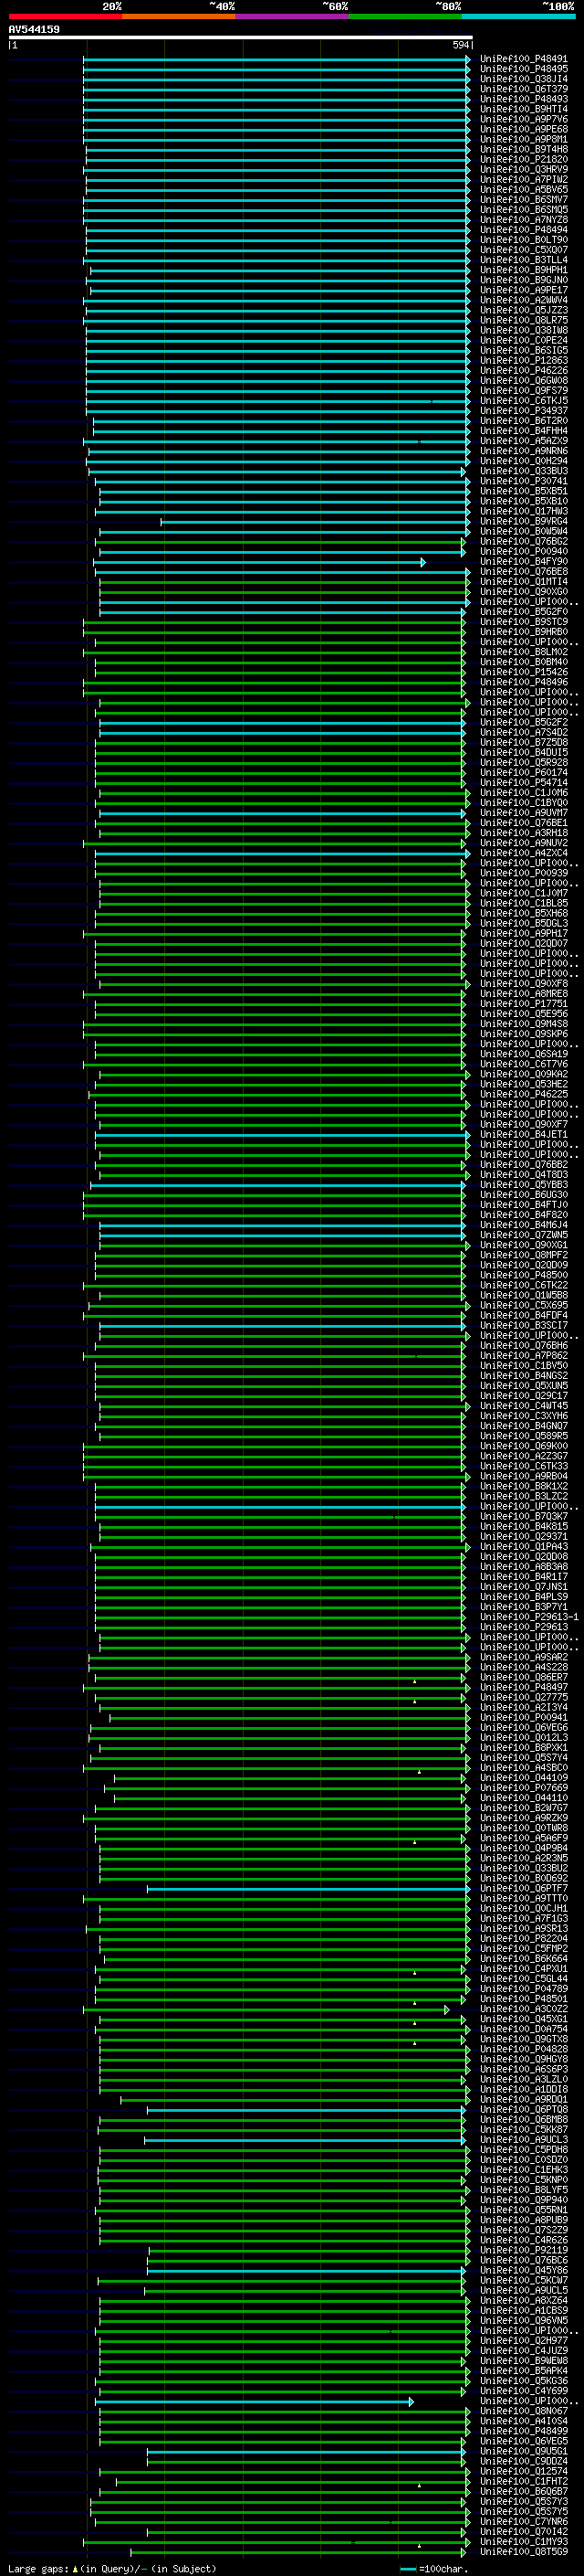Select hit UniRef100_A7P862
Image resolution: width=584 pixels, height=2576 pixels.
point(523,1356)
